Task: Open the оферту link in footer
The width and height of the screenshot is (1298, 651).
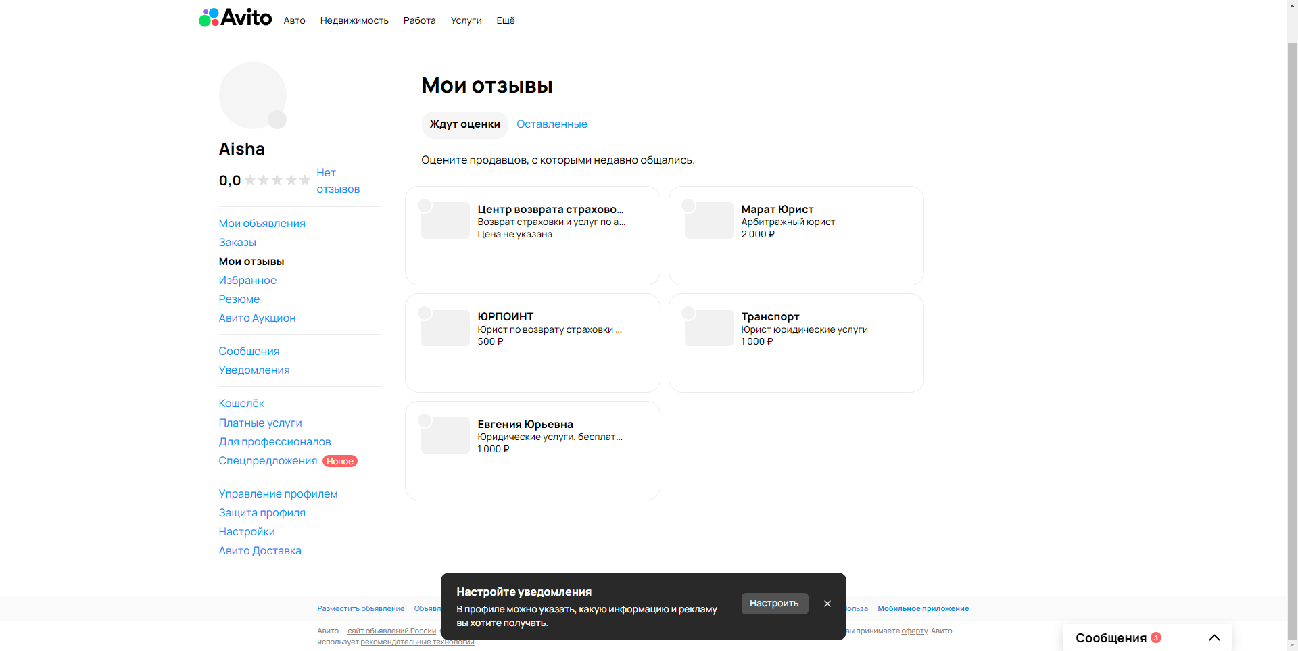Action: pyautogui.click(x=914, y=631)
